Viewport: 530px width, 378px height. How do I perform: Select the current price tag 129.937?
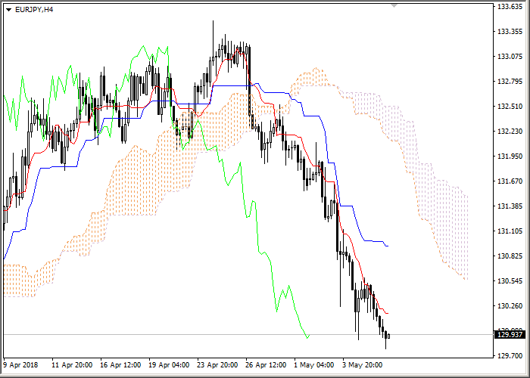point(507,334)
